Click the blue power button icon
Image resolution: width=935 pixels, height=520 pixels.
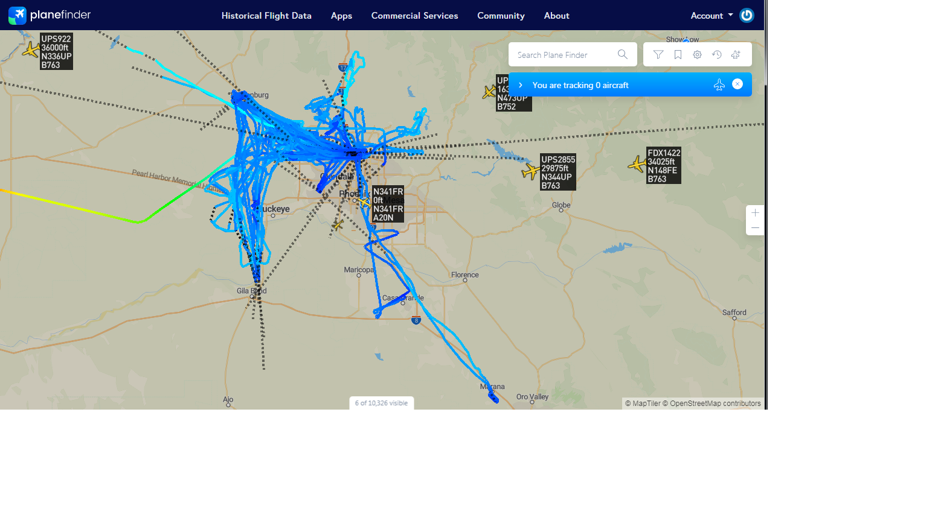[x=747, y=15]
